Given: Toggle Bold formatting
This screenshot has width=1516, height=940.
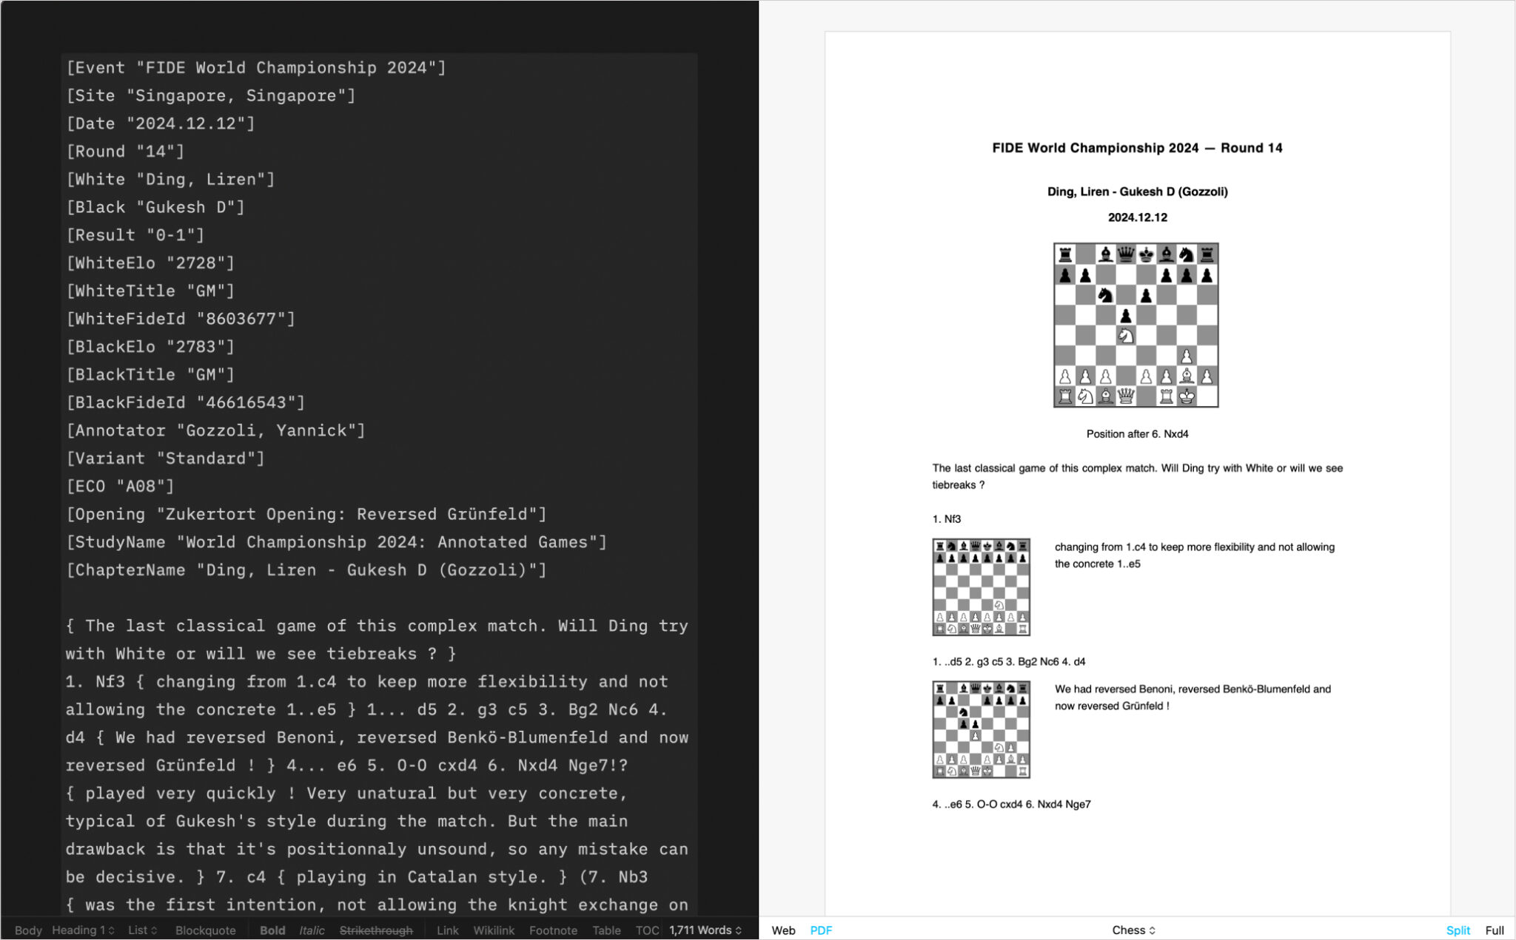Looking at the screenshot, I should click(x=272, y=930).
